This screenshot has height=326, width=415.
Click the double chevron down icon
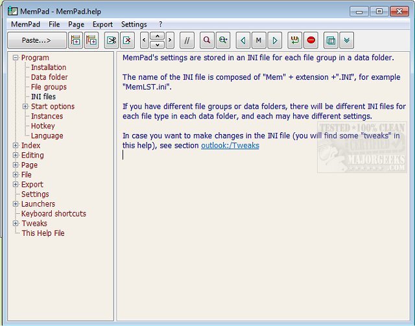click(x=347, y=40)
